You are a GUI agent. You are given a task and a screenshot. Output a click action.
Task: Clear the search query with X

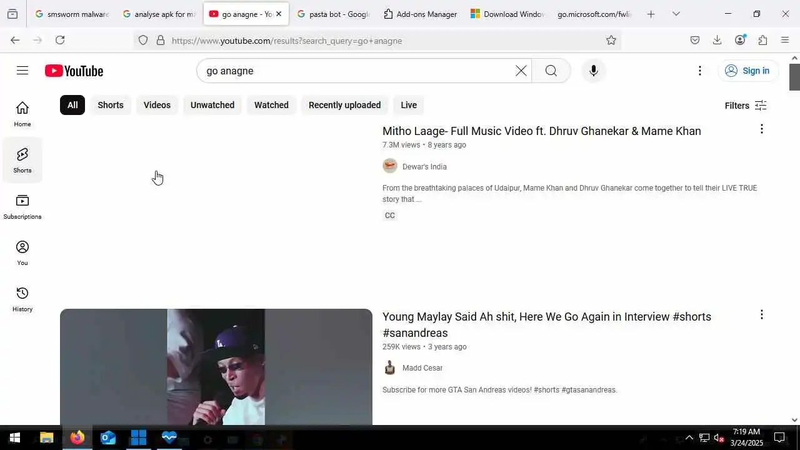click(521, 71)
